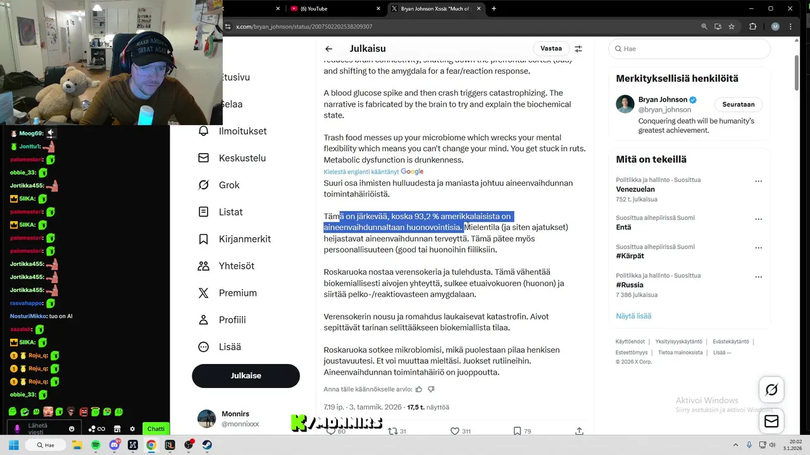Open chat settings gear icon

pyautogui.click(x=132, y=429)
